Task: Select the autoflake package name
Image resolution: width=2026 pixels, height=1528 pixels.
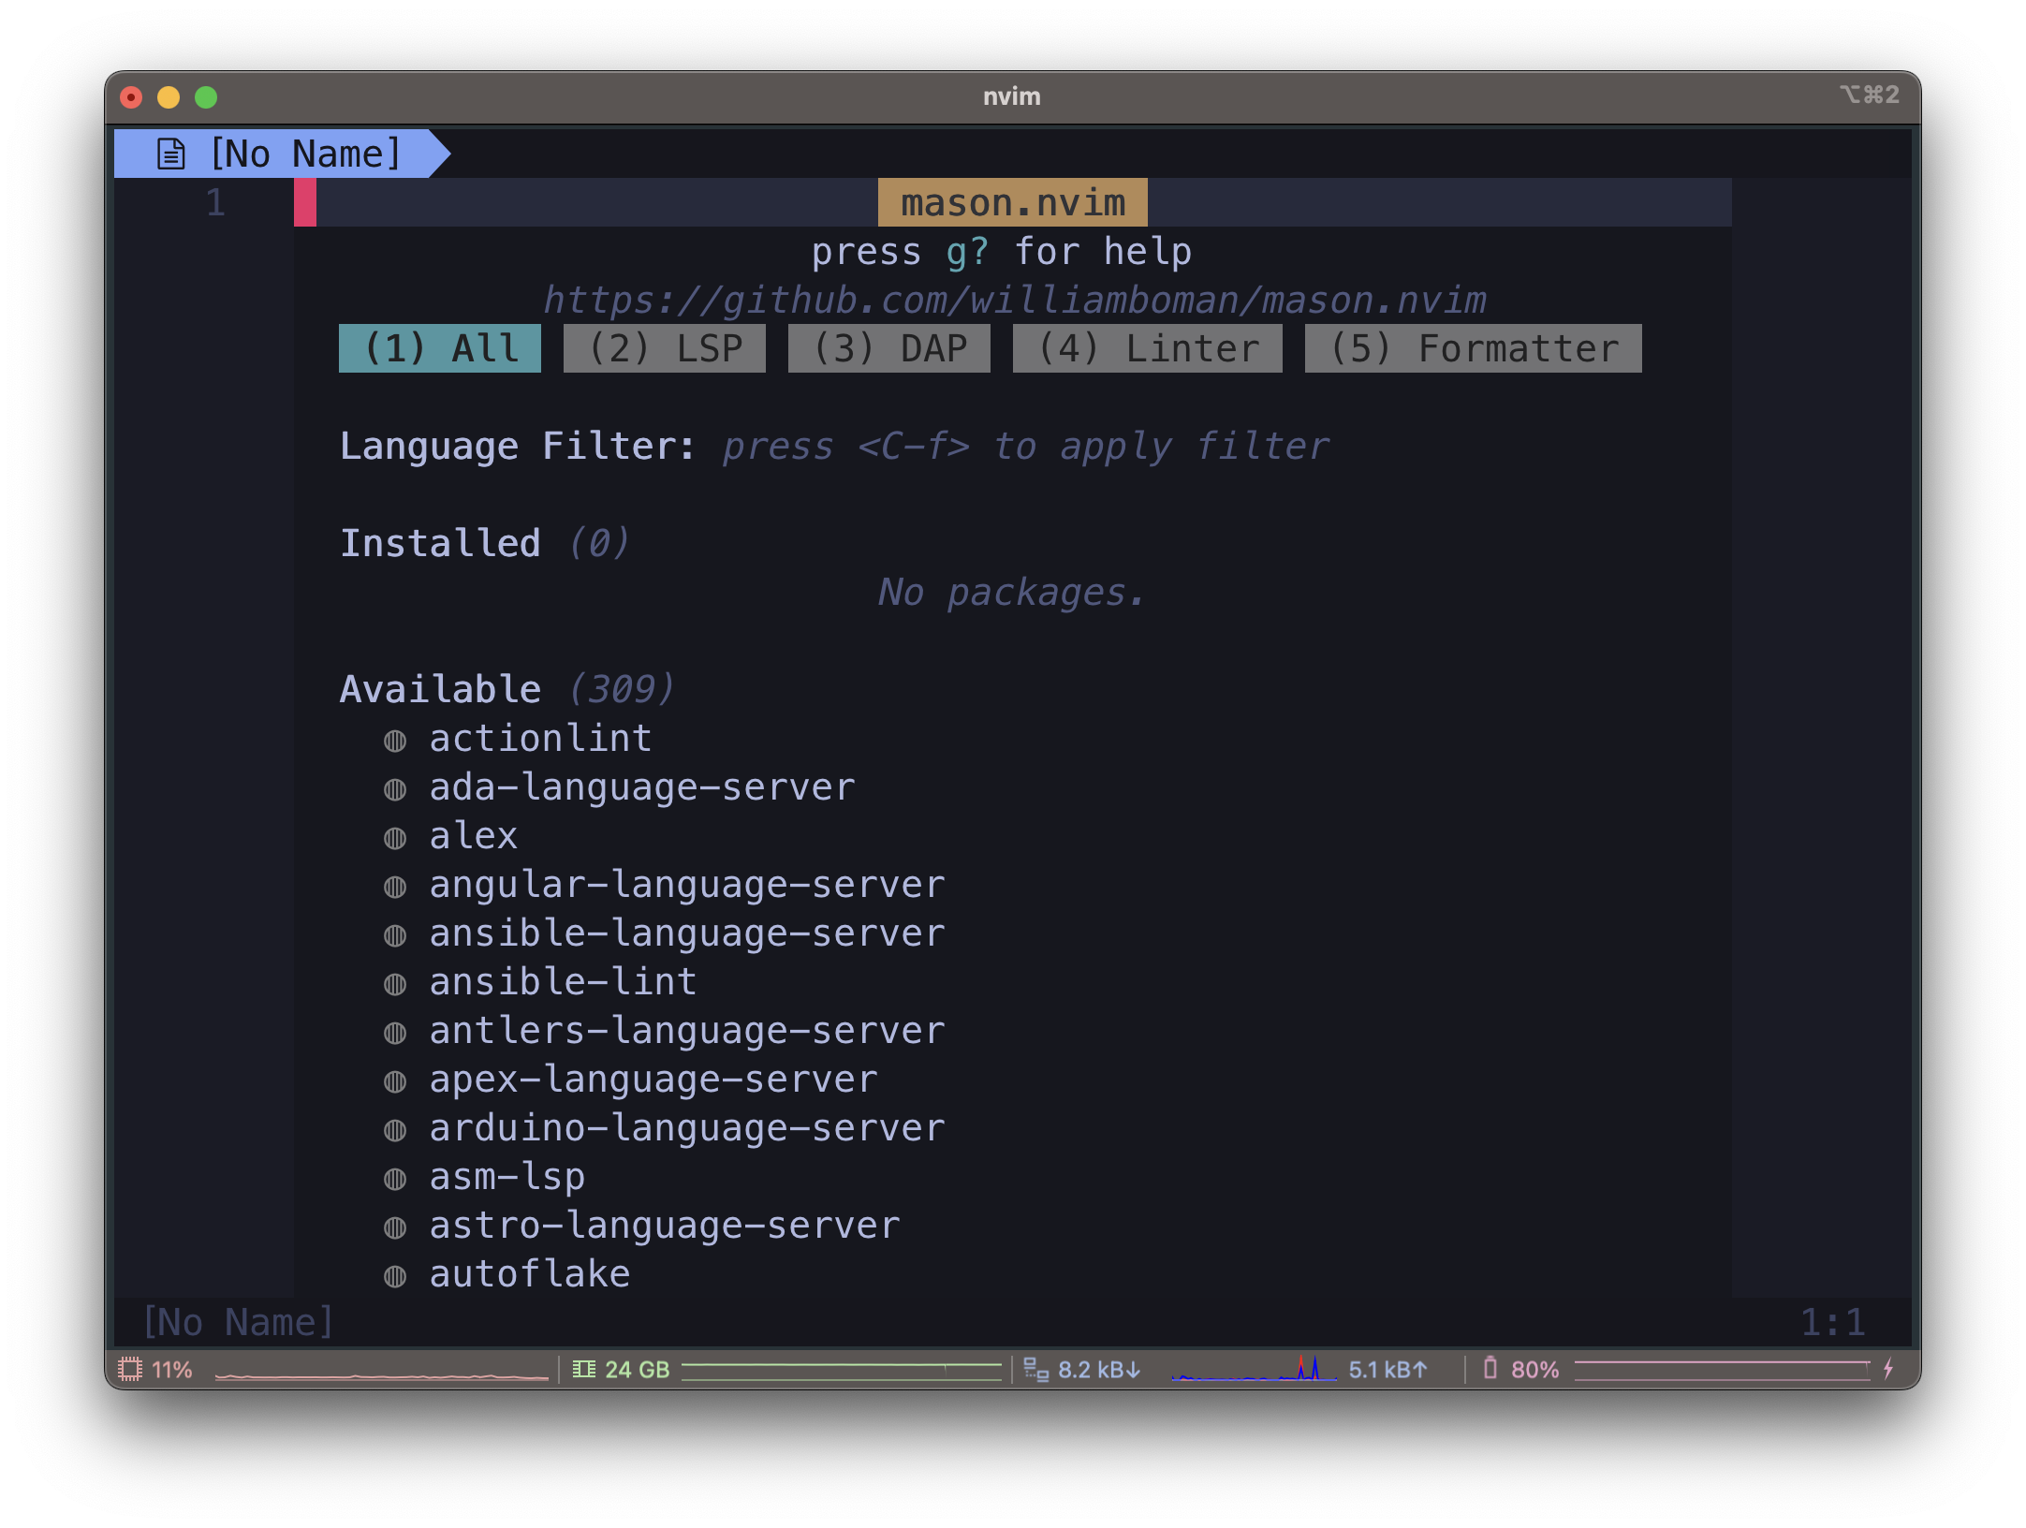Action: 530,1274
